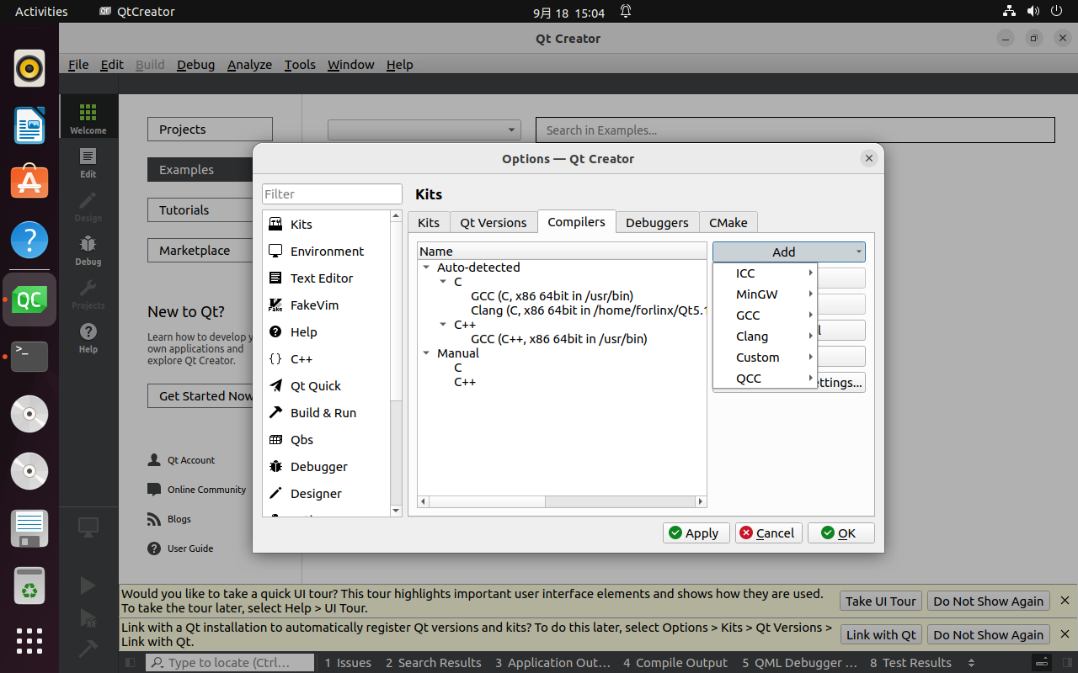
Task: Choose Custom from the Add menu
Action: [x=765, y=358]
